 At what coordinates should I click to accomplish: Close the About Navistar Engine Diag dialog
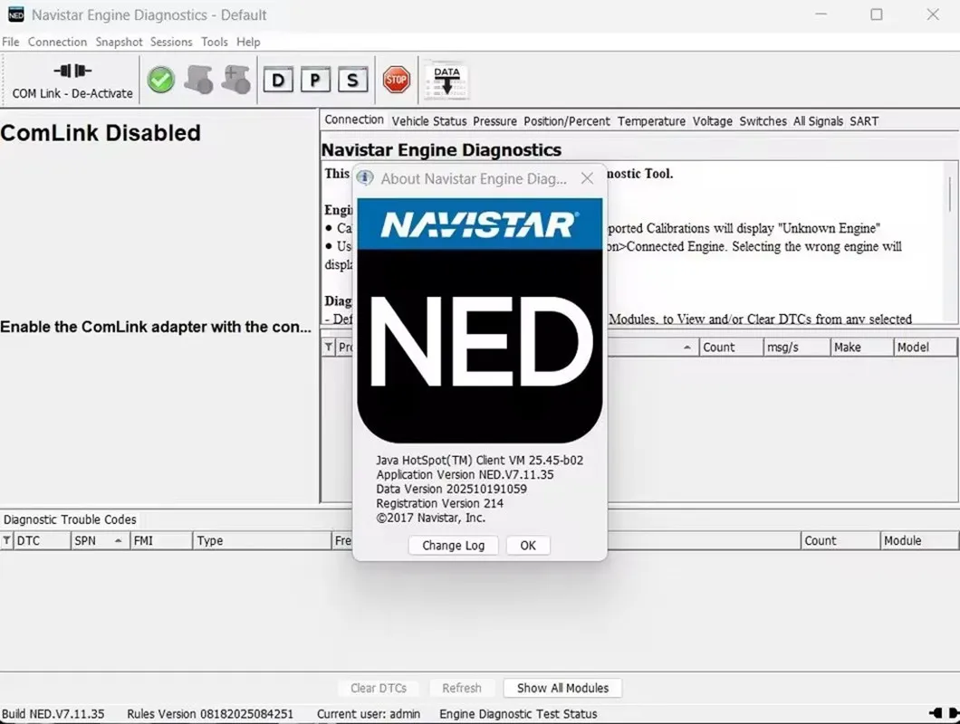point(587,178)
